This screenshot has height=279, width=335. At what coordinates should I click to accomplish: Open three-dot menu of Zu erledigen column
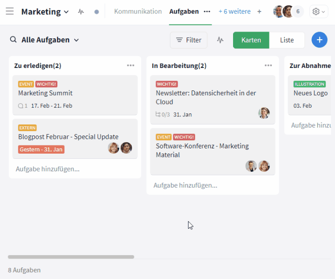point(131,66)
